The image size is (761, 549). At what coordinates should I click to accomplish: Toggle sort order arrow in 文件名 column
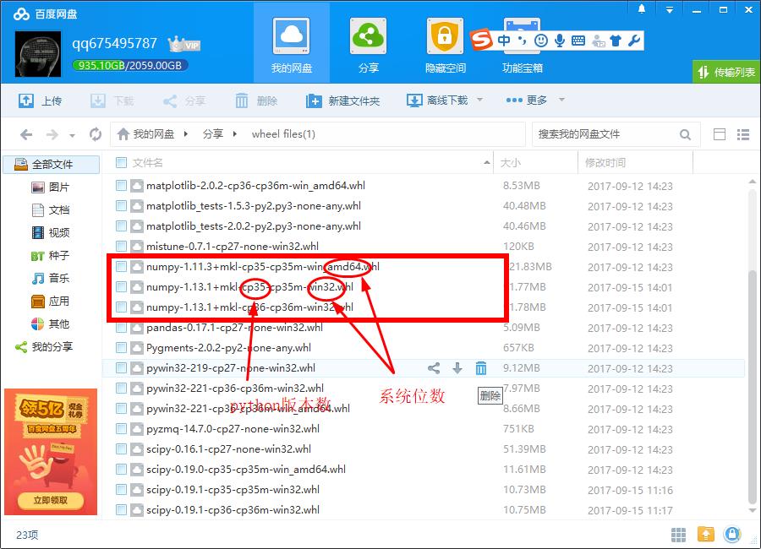(x=487, y=162)
